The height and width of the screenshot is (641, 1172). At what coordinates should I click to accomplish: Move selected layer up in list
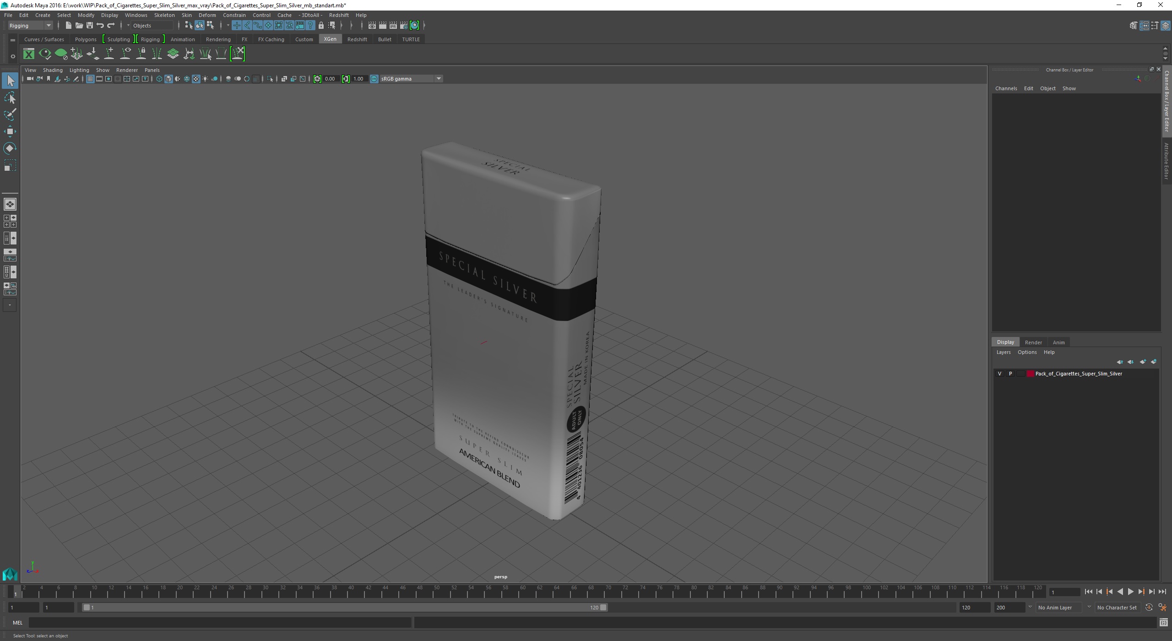[x=1119, y=362]
